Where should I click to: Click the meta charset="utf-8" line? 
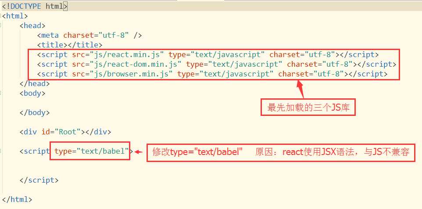point(89,35)
